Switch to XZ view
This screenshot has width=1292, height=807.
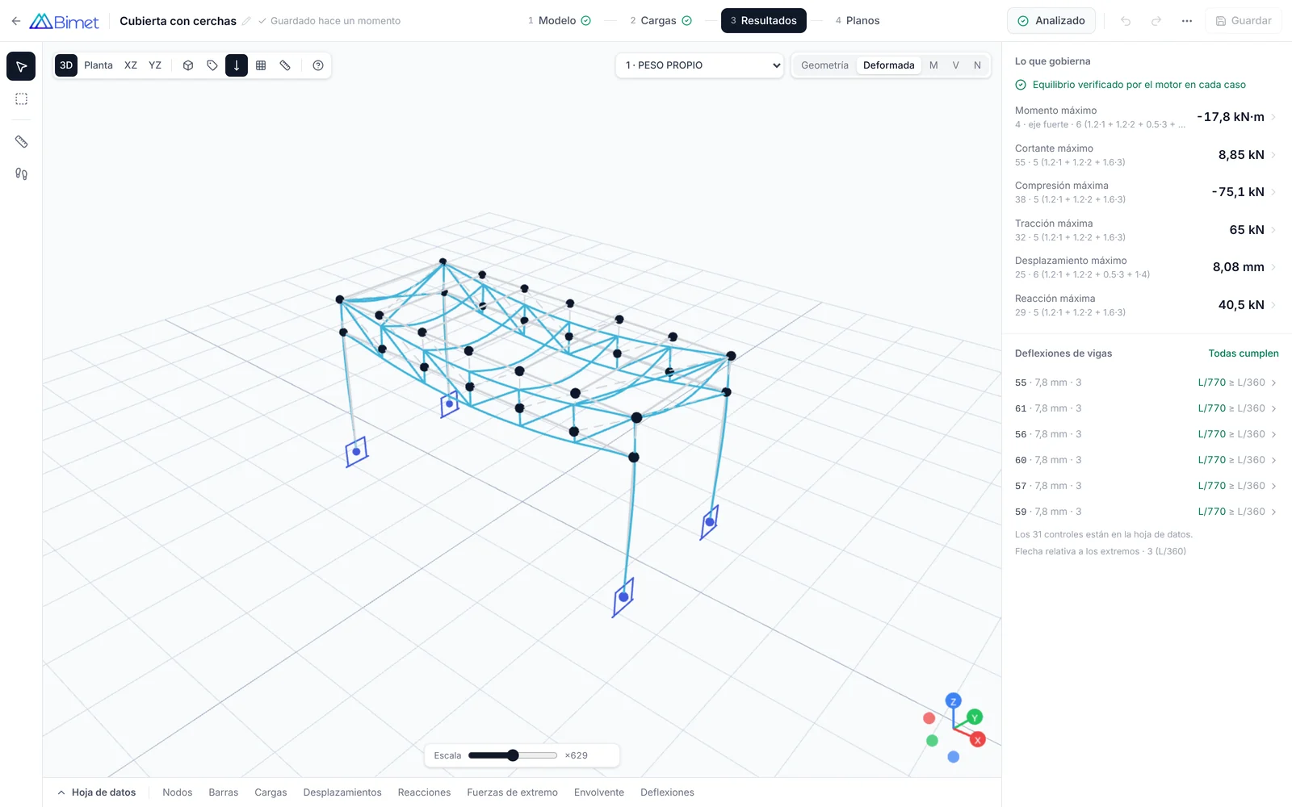pos(131,65)
